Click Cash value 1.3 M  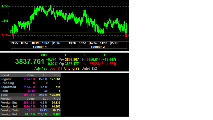(31, 91)
